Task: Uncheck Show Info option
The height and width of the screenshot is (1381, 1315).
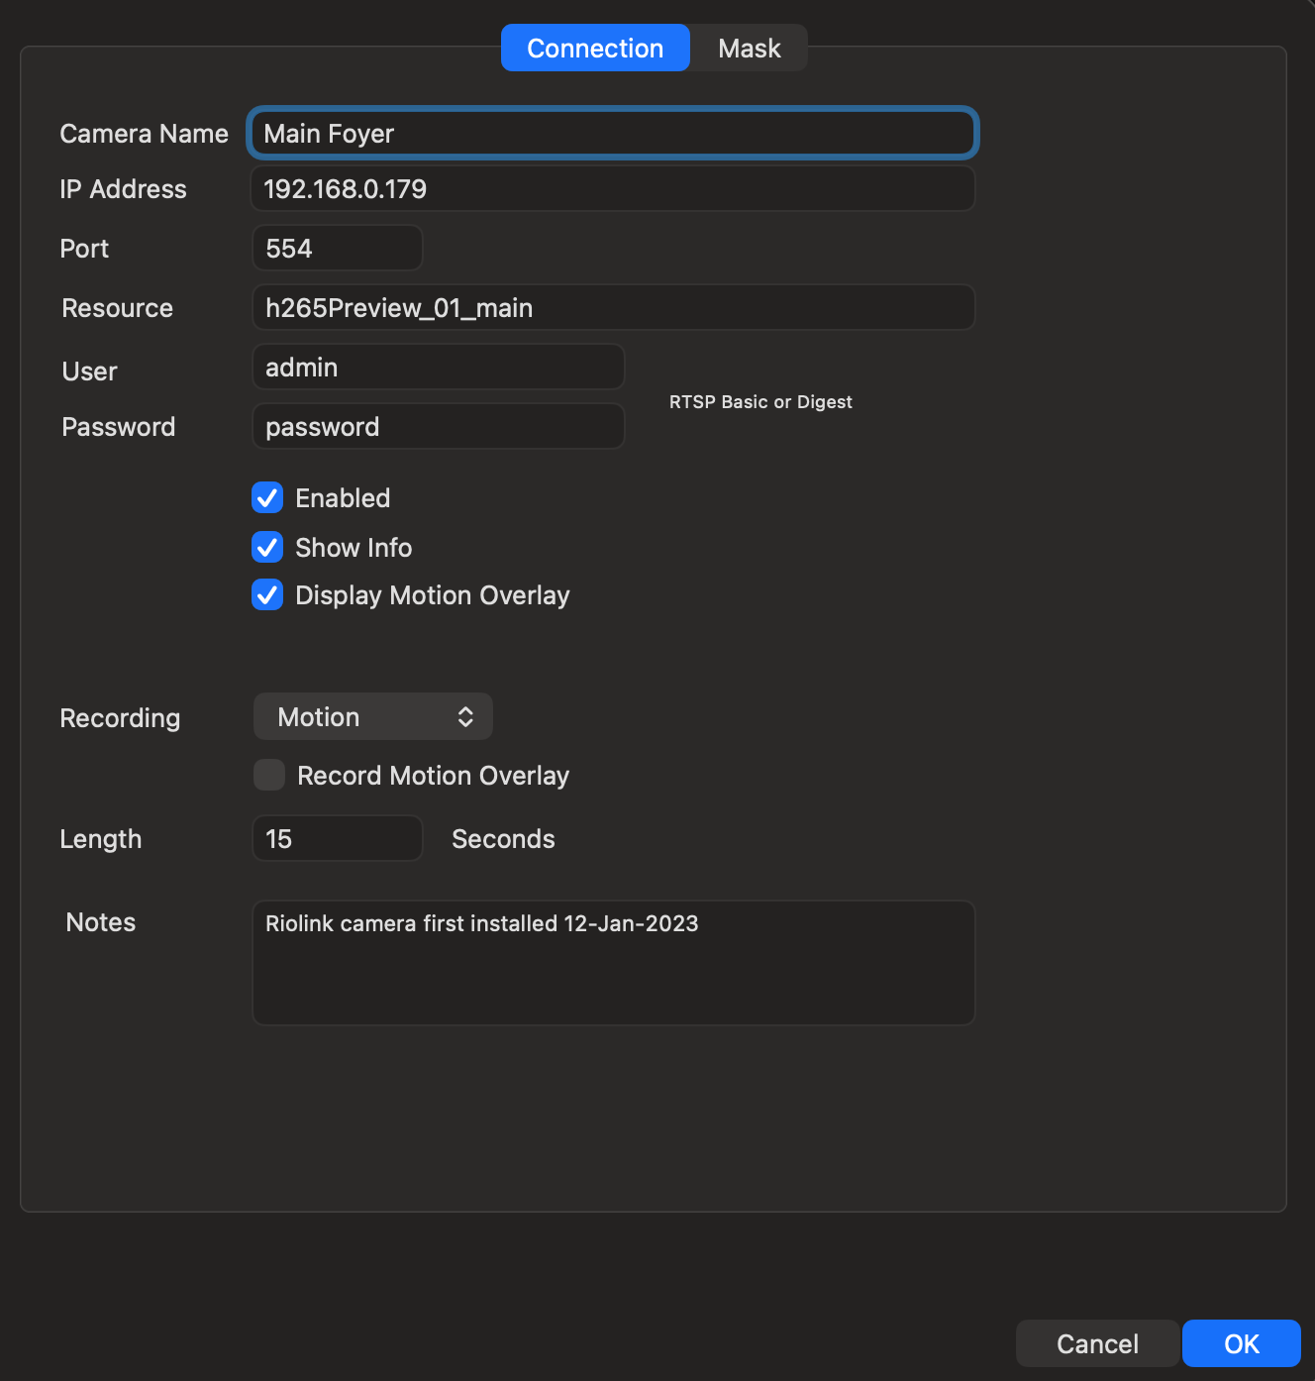Action: click(267, 547)
